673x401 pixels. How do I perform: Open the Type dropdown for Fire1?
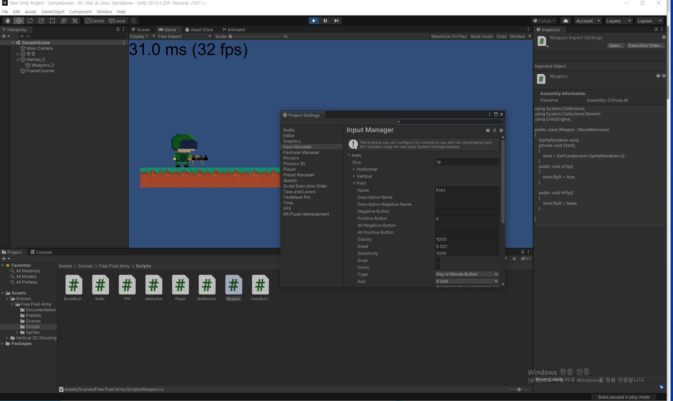pyautogui.click(x=467, y=274)
